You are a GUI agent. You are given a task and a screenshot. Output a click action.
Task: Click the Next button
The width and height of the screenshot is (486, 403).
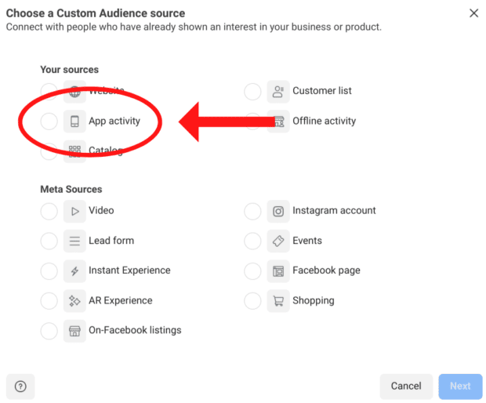pos(460,386)
